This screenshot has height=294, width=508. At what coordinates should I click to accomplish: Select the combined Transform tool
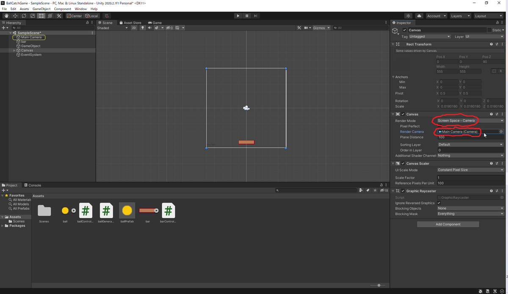coord(50,16)
